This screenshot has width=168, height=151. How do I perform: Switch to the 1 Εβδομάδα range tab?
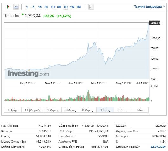click(x=33, y=110)
